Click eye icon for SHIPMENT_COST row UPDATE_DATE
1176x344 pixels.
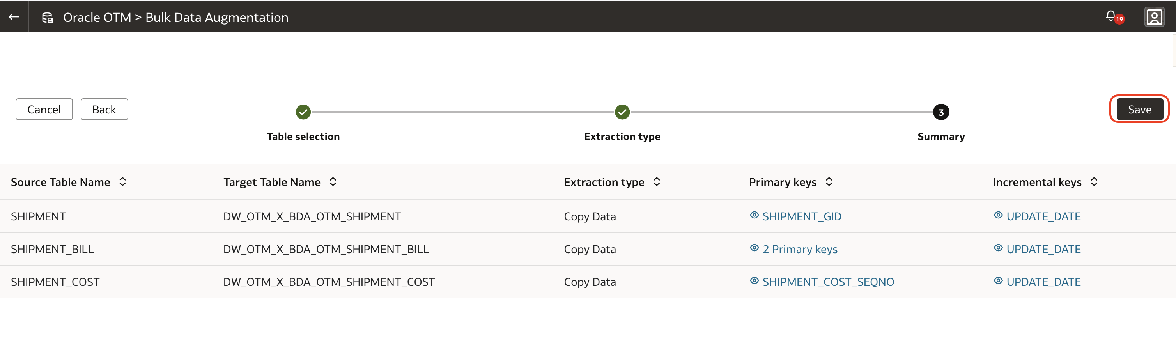point(998,281)
